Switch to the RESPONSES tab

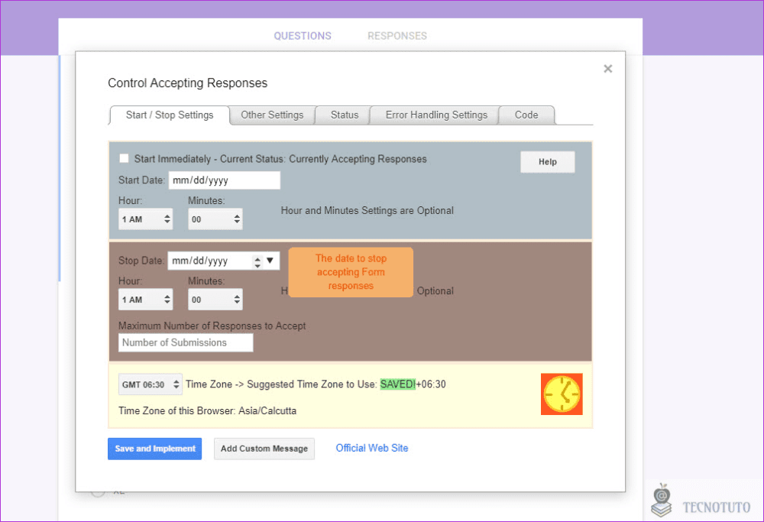coord(397,36)
